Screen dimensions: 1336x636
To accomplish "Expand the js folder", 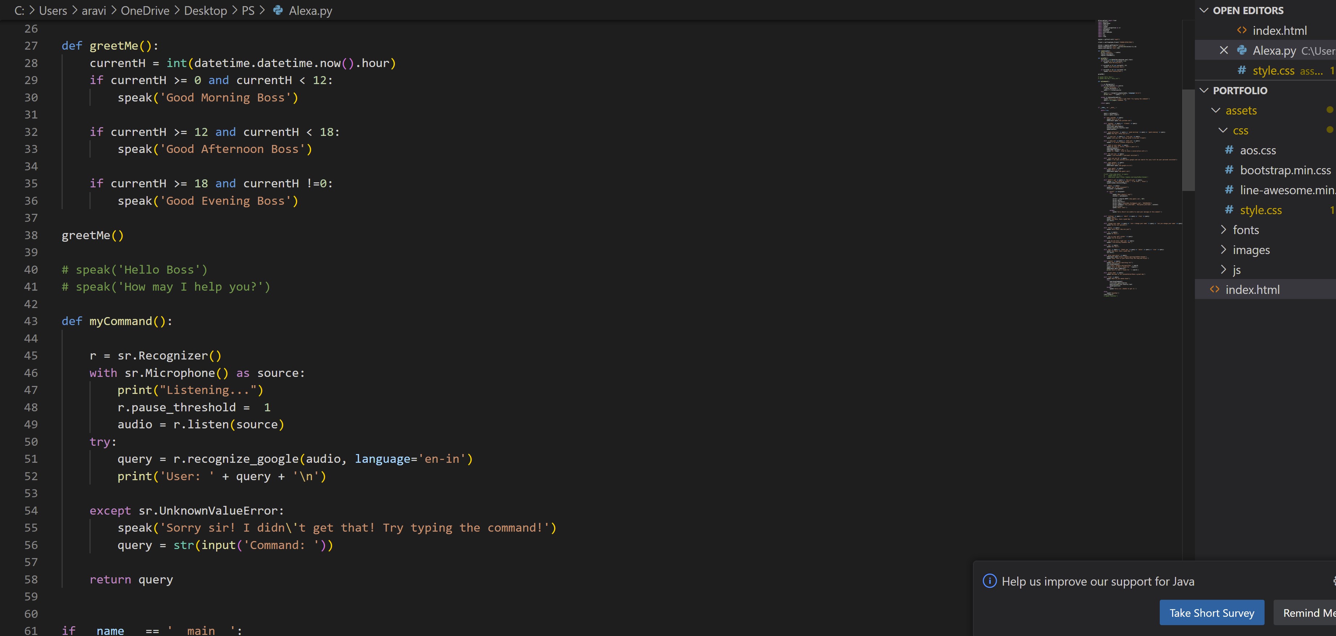I will coord(1224,270).
